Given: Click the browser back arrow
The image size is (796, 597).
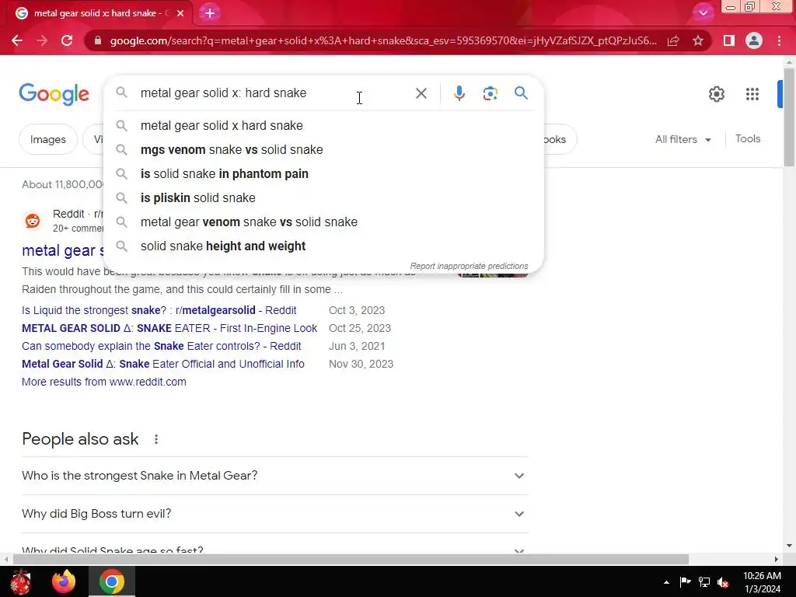Looking at the screenshot, I should (x=17, y=40).
